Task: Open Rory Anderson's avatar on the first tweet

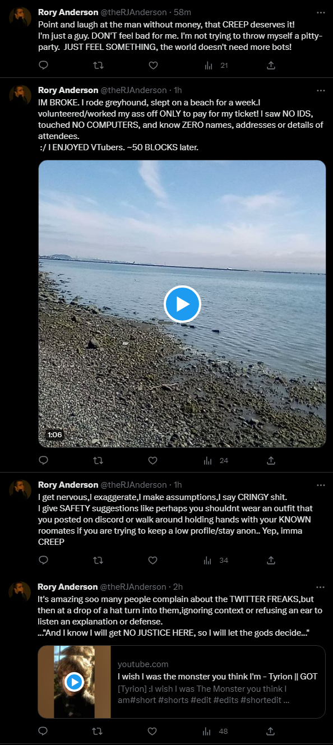Action: point(20,18)
